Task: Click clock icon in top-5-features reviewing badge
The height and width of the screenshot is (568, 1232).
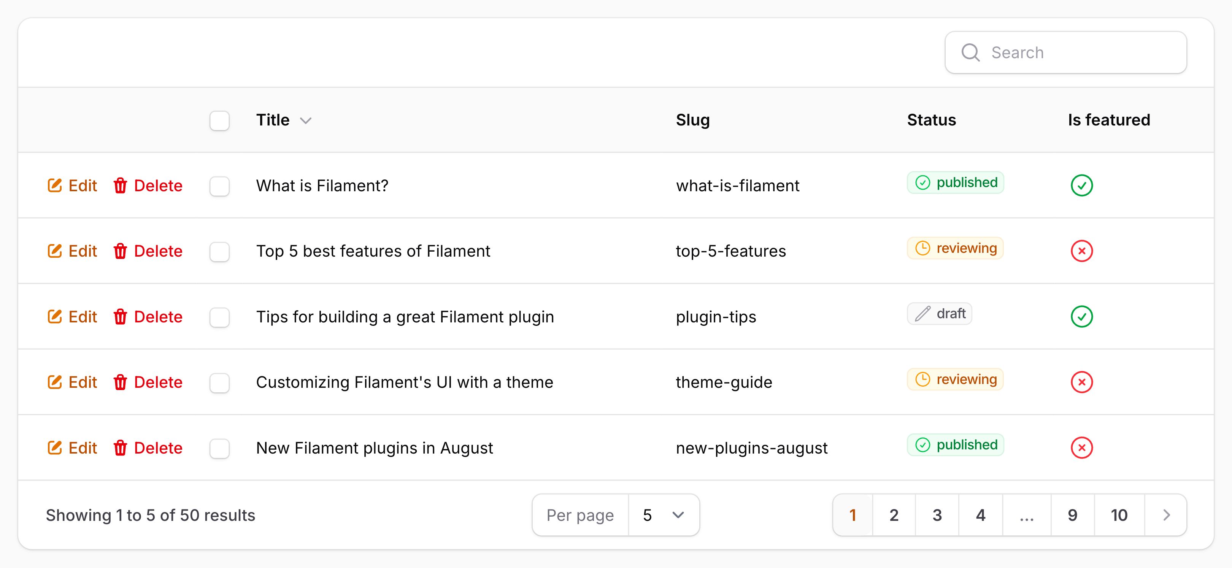Action: pos(922,248)
